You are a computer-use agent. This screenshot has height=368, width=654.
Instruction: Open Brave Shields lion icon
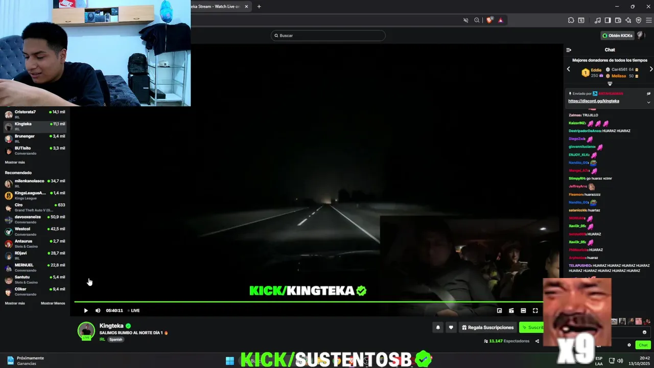489,20
